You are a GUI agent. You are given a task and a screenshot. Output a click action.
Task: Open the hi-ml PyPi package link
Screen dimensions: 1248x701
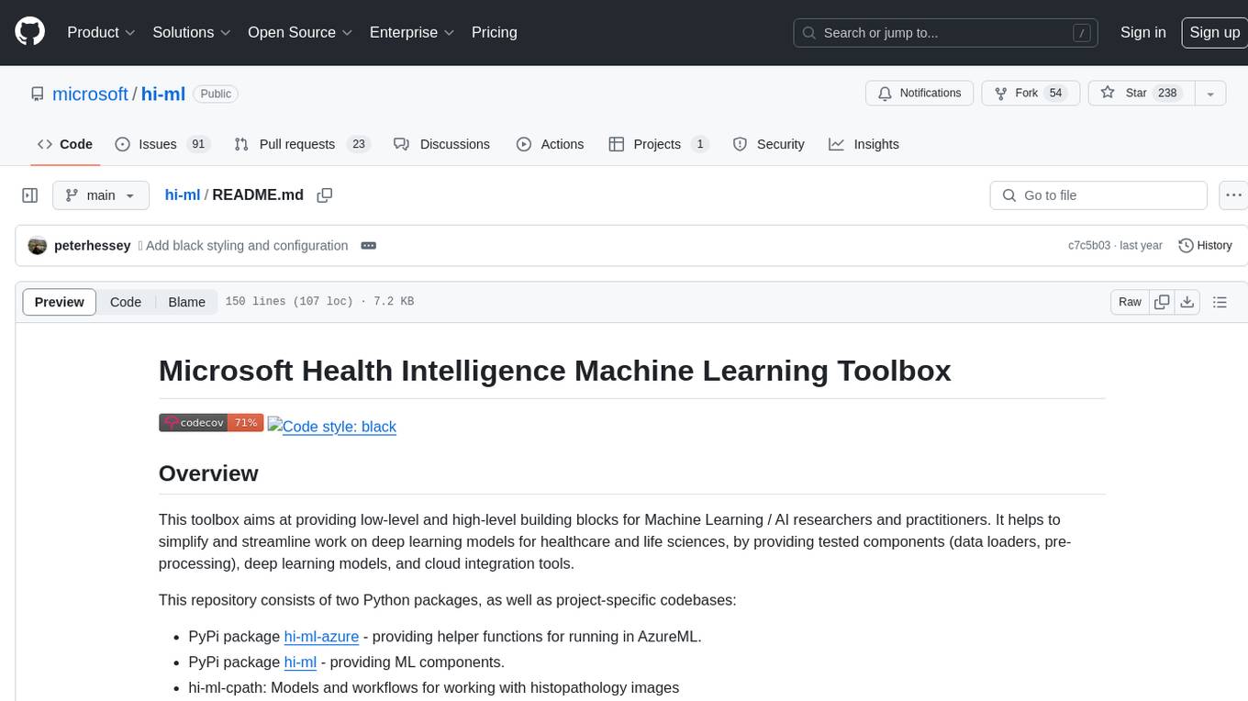point(300,662)
